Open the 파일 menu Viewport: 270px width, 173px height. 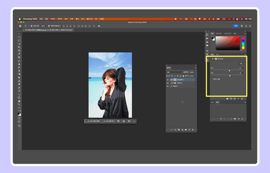tap(41, 19)
